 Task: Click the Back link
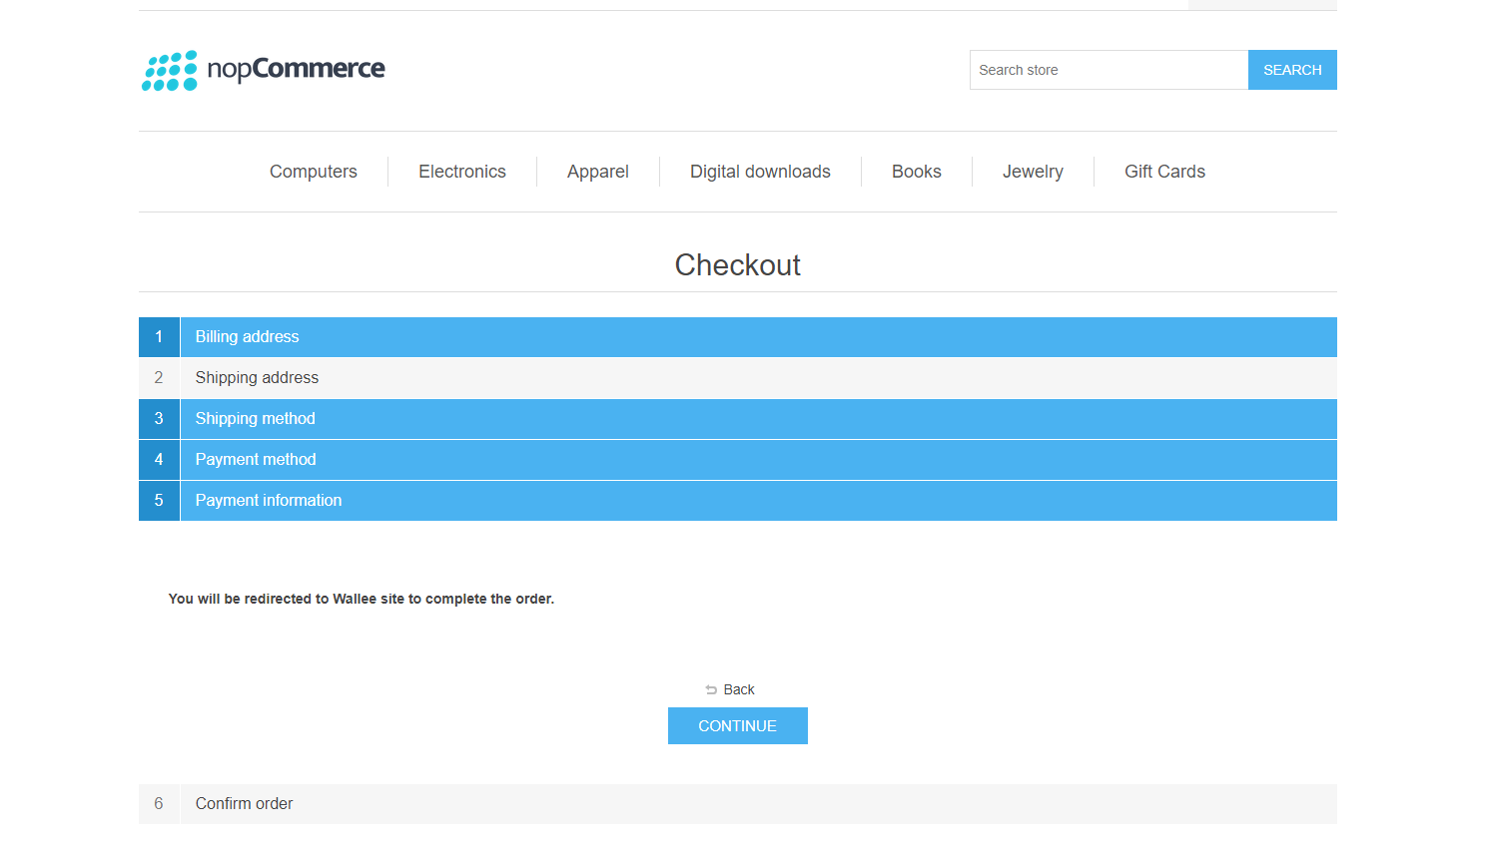click(x=739, y=688)
